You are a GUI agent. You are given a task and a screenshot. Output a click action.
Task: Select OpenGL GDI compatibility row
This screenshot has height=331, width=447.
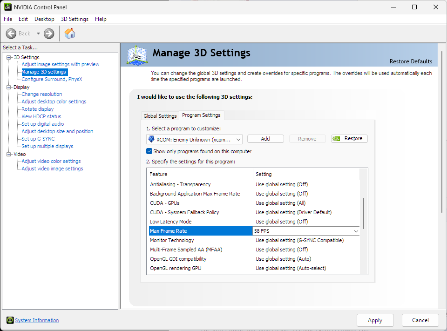pyautogui.click(x=254, y=259)
